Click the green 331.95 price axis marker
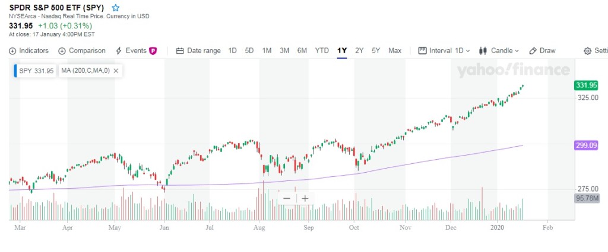This screenshot has width=608, height=252. 585,85
